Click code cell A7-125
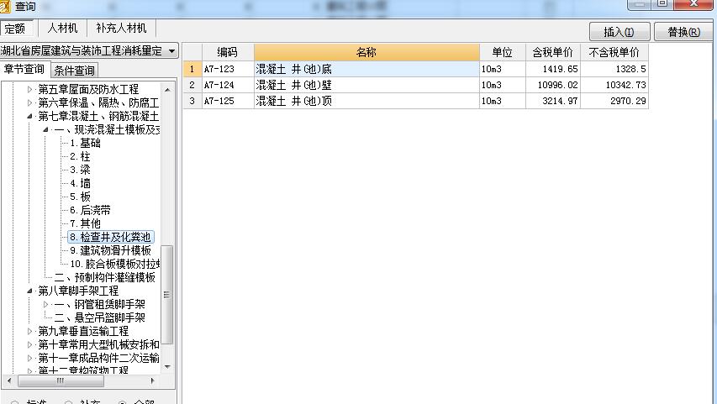 [x=228, y=101]
